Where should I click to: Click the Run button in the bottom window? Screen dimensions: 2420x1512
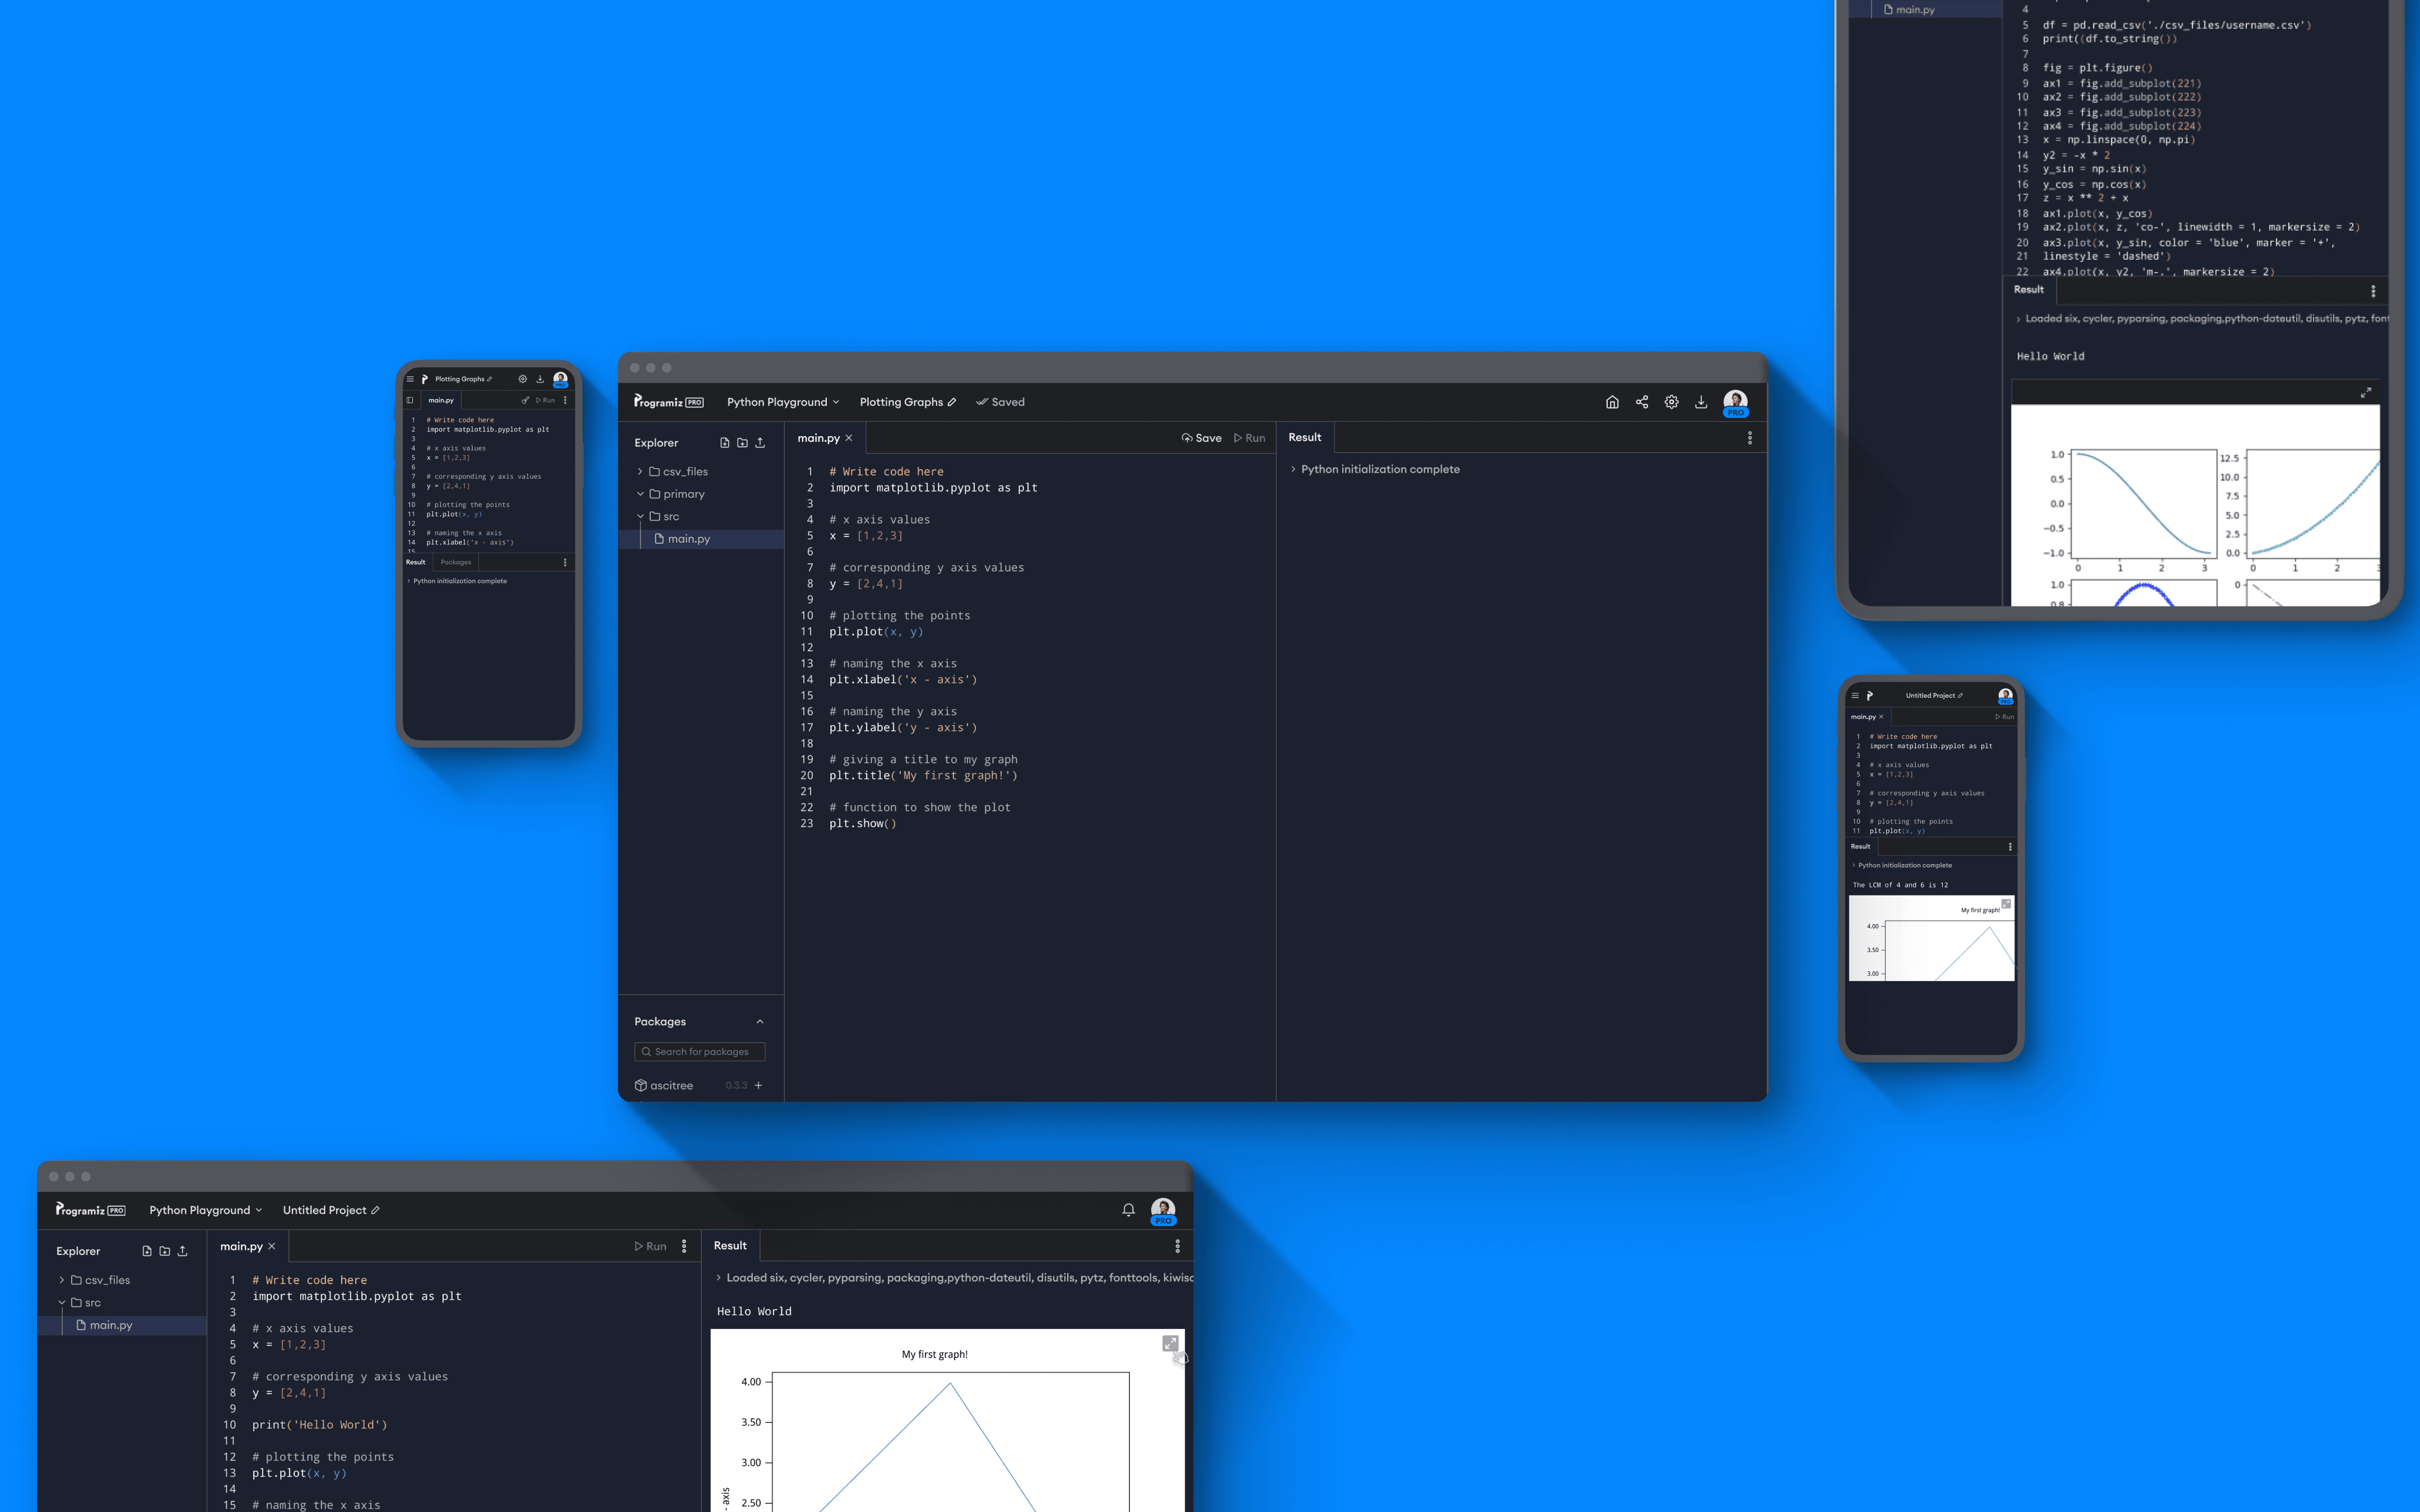click(x=651, y=1246)
